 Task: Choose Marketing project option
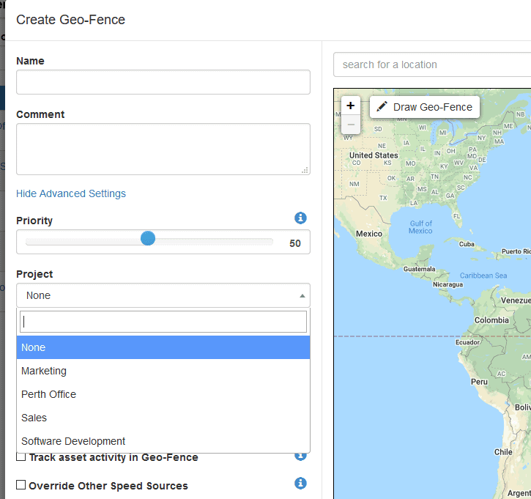[x=163, y=371]
